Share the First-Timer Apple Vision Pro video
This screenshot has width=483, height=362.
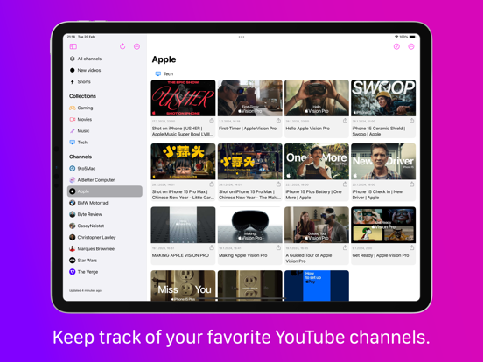(278, 121)
